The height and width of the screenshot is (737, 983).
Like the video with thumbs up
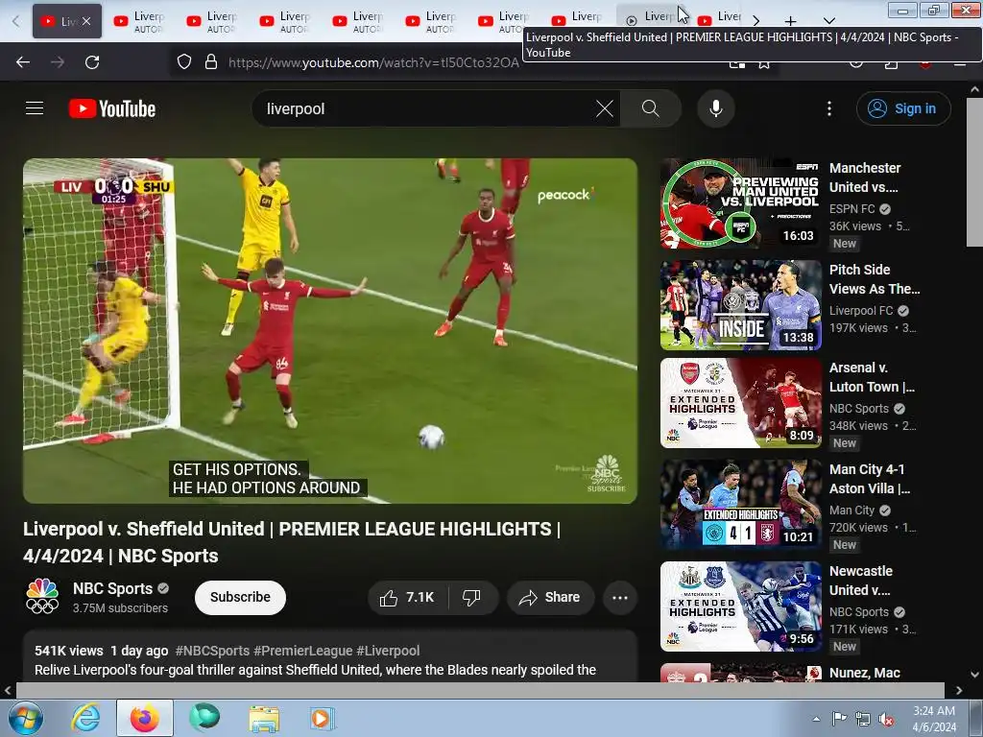click(407, 597)
